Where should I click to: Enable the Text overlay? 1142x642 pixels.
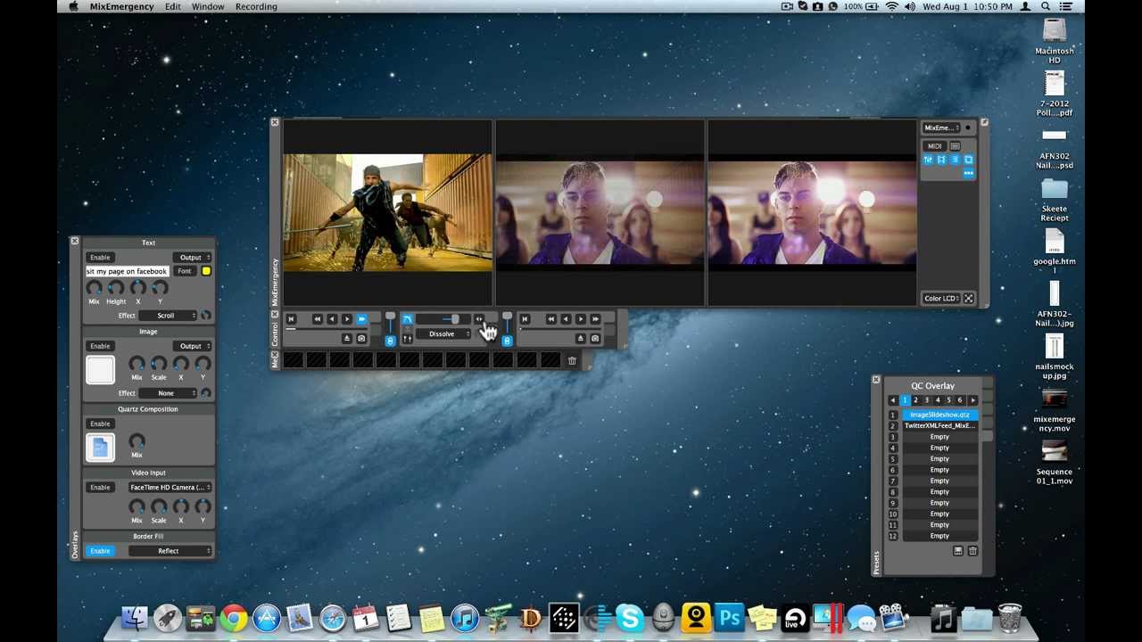[x=100, y=258]
